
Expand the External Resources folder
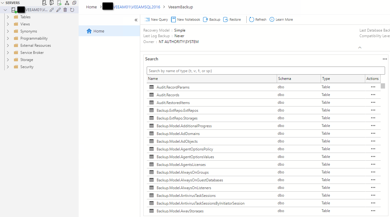pos(8,46)
